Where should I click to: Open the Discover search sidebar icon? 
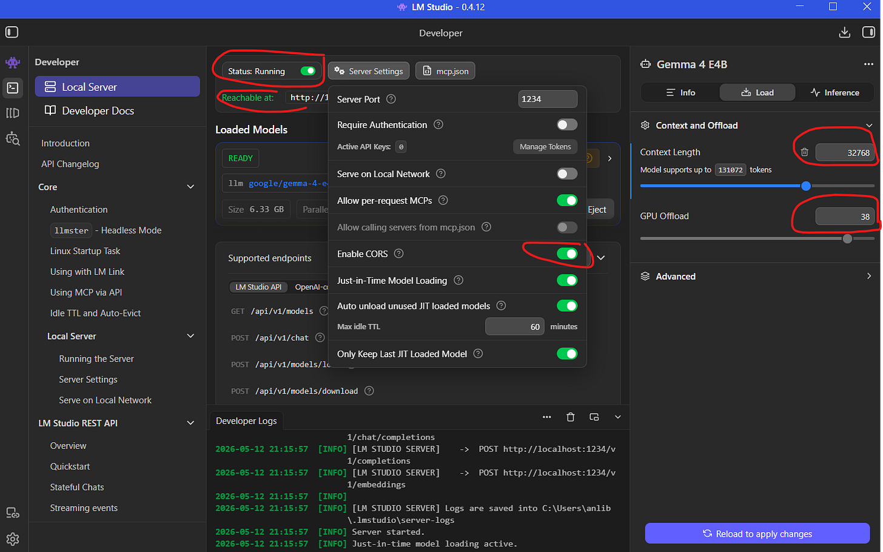click(13, 138)
